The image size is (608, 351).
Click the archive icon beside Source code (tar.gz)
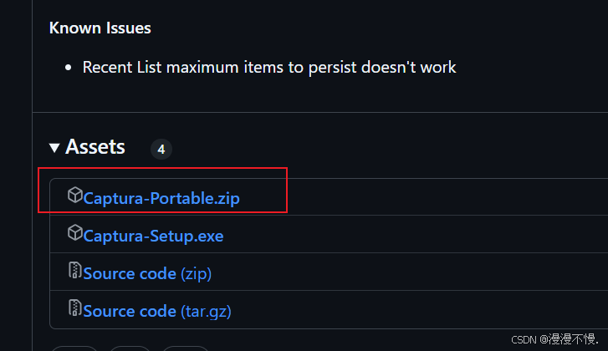click(74, 308)
